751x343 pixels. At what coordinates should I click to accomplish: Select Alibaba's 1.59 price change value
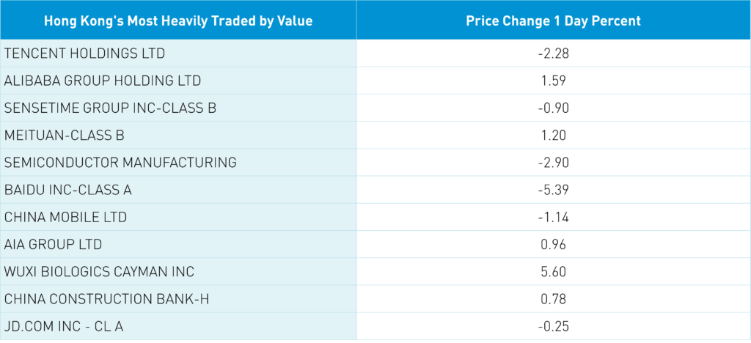(x=554, y=81)
